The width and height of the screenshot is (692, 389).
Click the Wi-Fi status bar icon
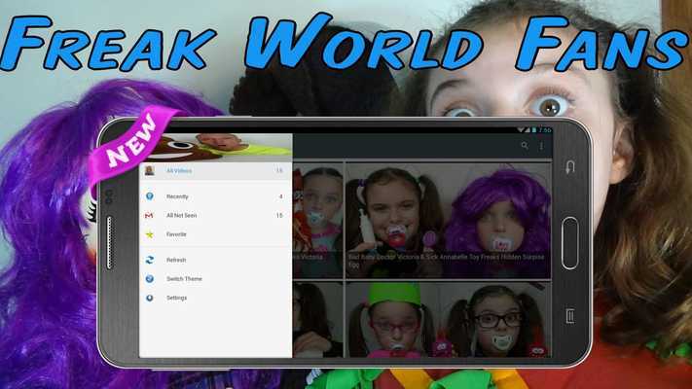521,130
